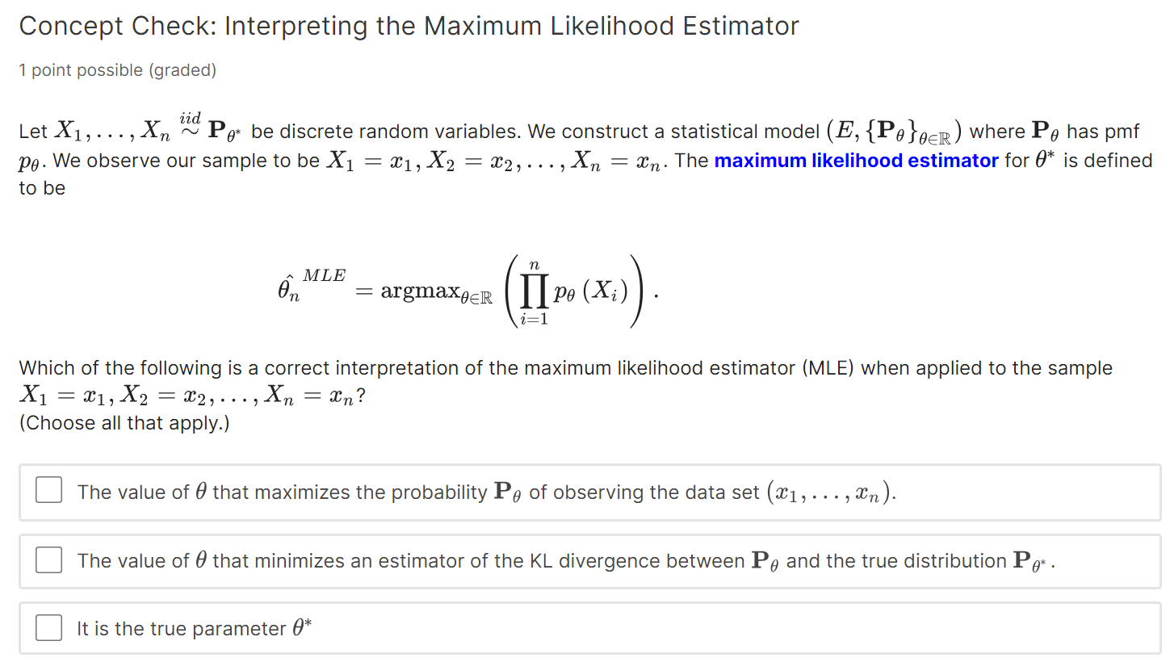This screenshot has width=1170, height=662.
Task: Check the first answer option checkbox
Action: click(48, 490)
